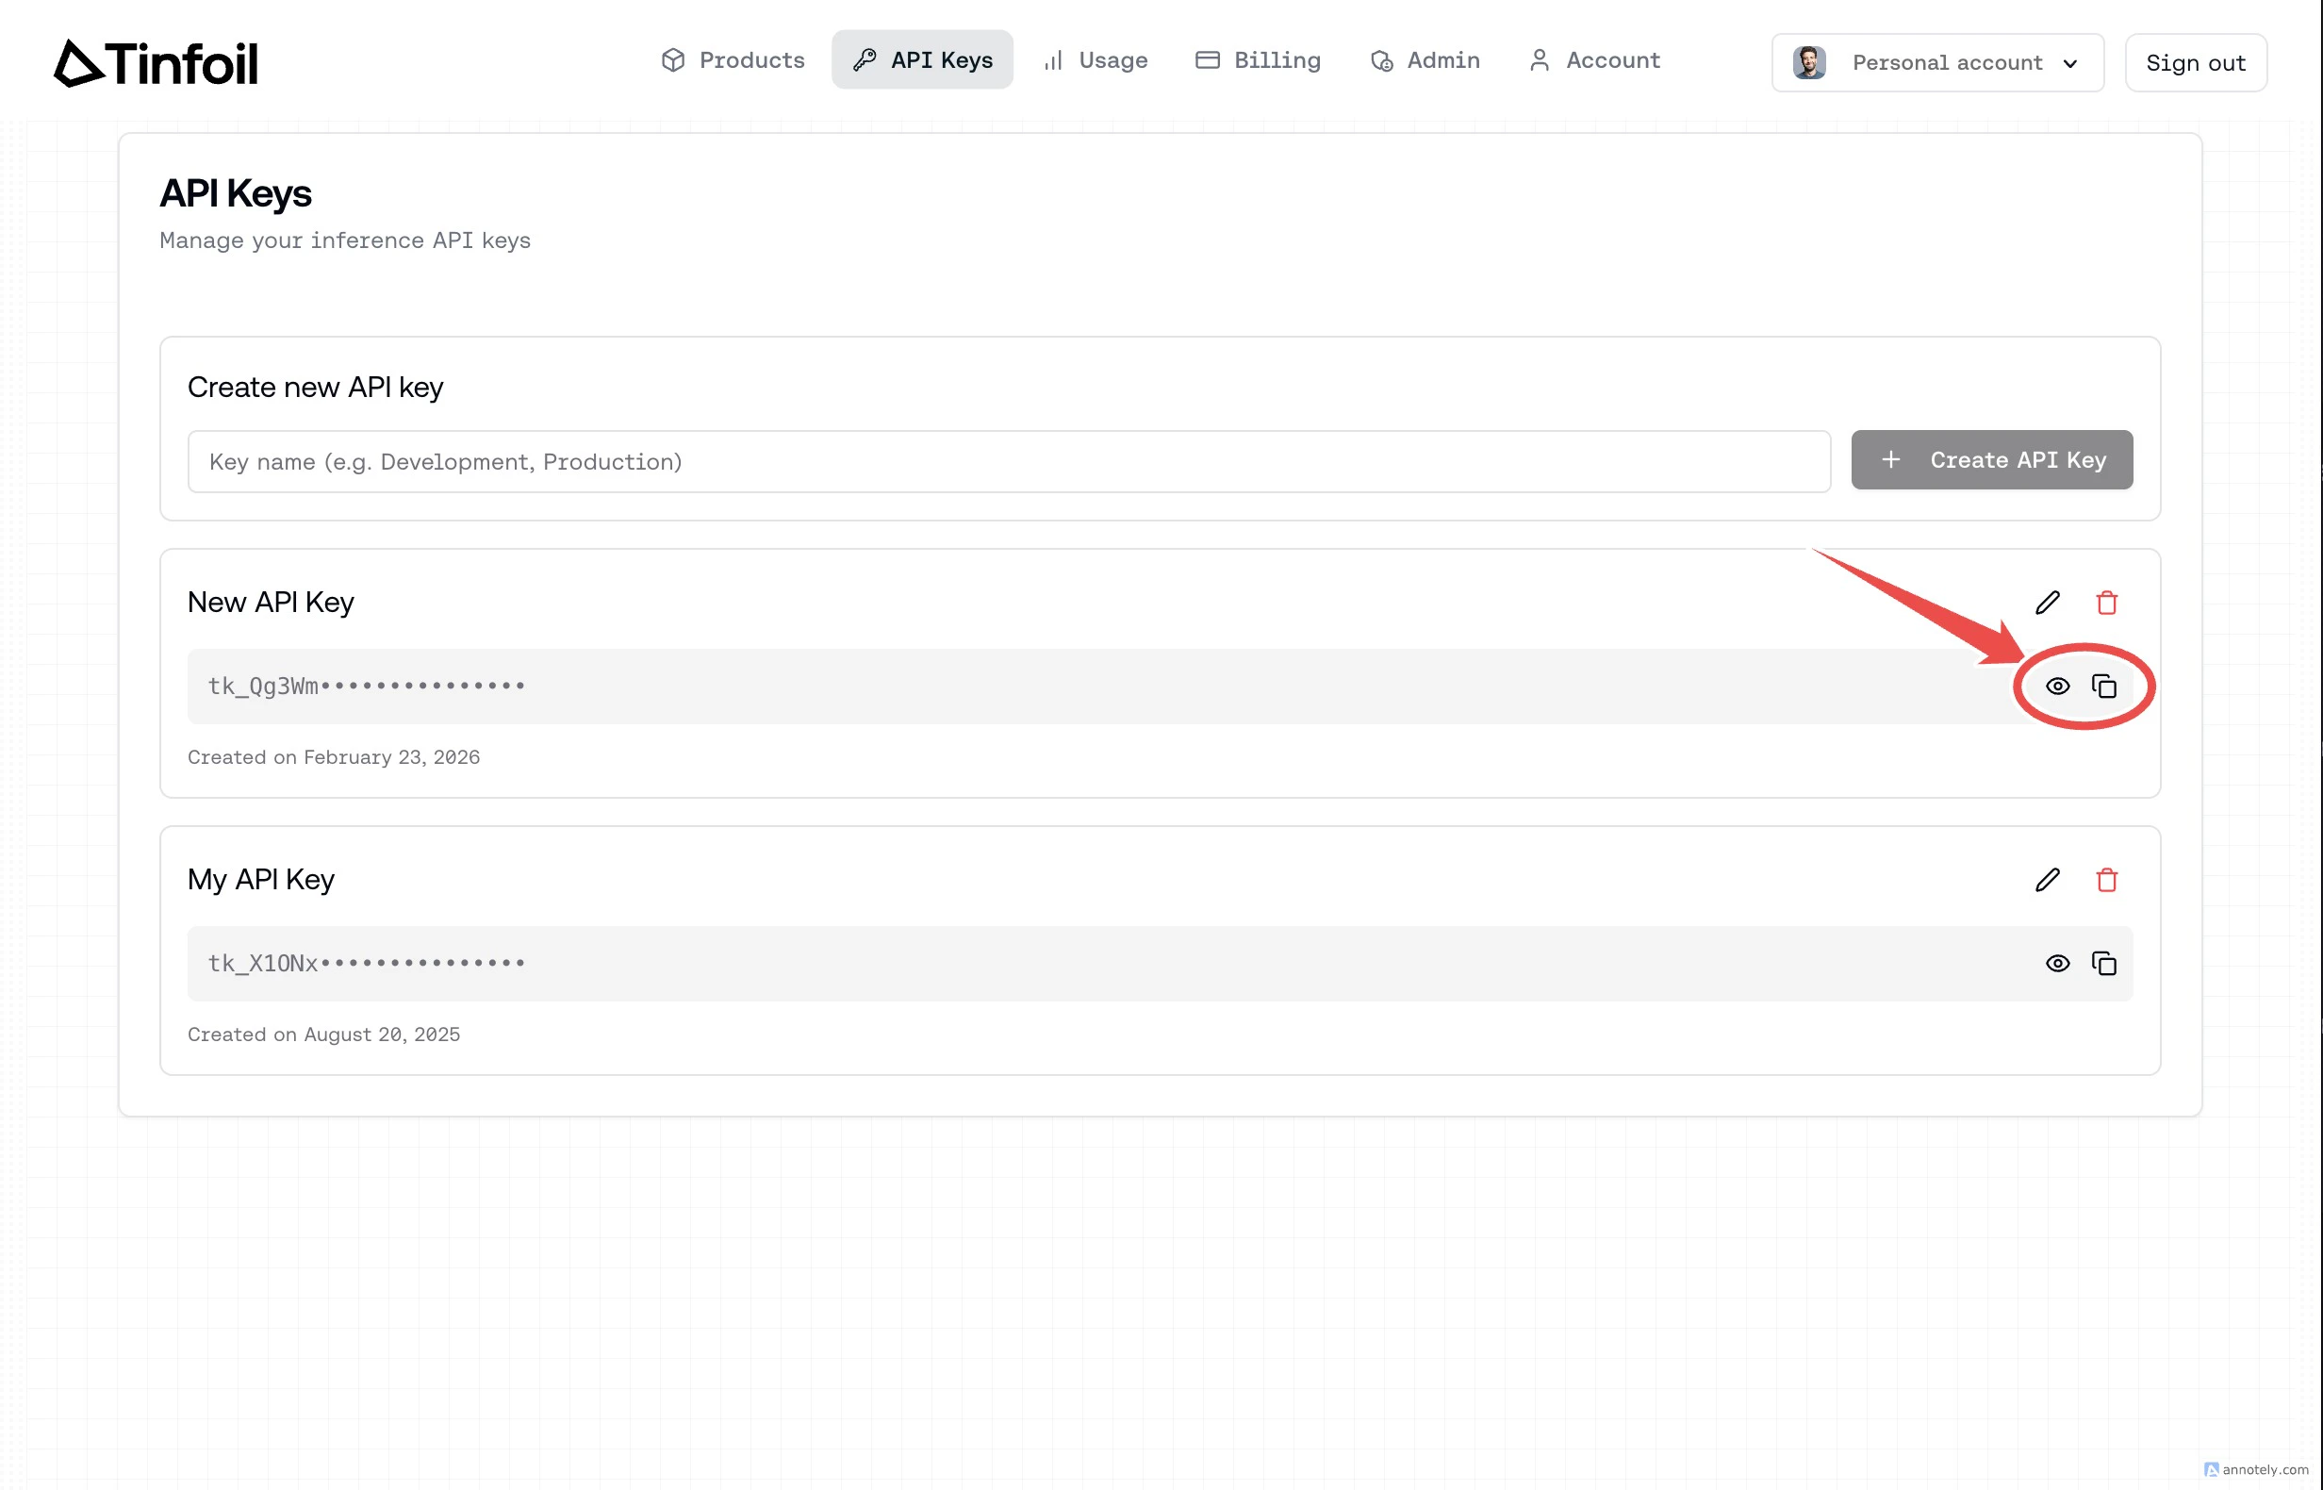2323x1490 pixels.
Task: Click the key icon beside API Keys
Action: pyautogui.click(x=864, y=59)
